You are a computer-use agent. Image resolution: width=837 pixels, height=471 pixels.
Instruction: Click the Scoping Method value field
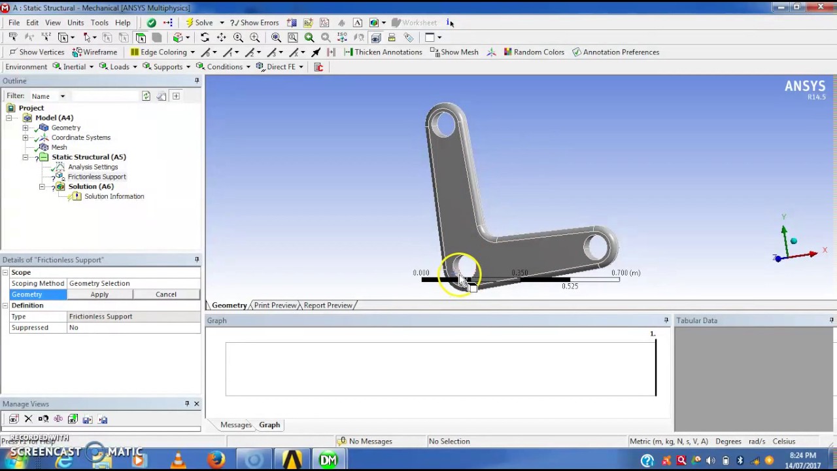click(x=133, y=283)
